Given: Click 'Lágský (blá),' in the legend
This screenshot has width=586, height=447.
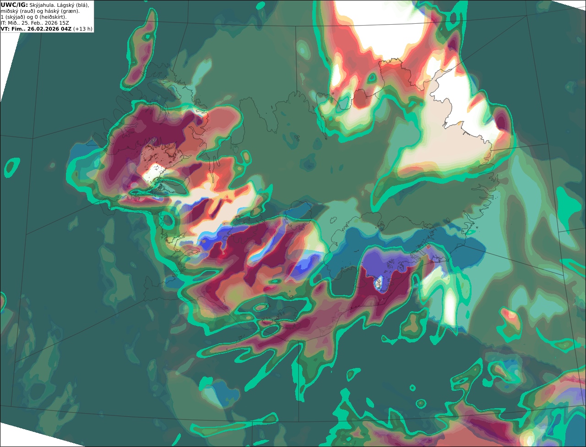Looking at the screenshot, I should click(x=73, y=5).
